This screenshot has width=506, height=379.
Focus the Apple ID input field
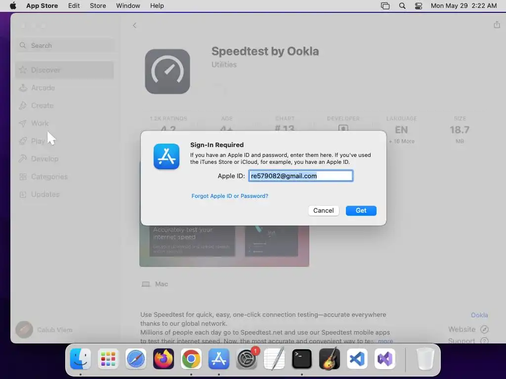point(300,176)
